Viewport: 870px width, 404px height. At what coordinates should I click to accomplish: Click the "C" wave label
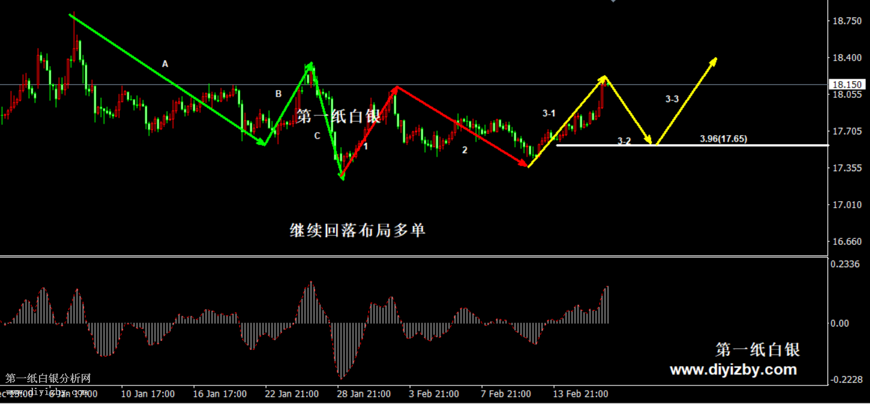(317, 136)
